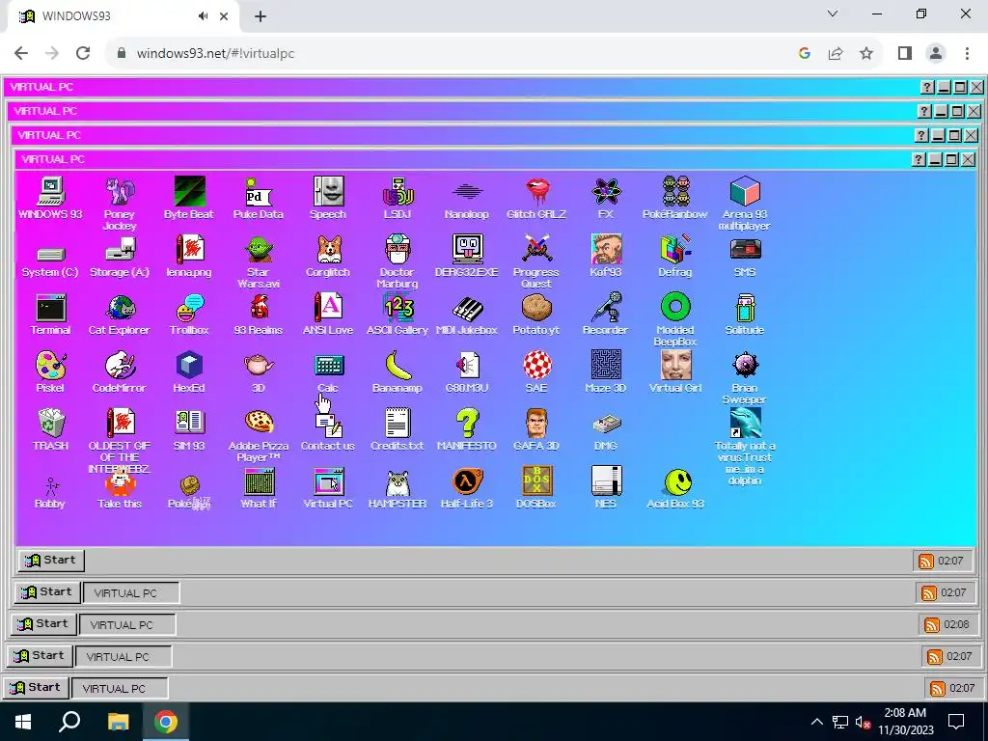Open the Terminal icon
This screenshot has width=988, height=741.
[x=50, y=314]
